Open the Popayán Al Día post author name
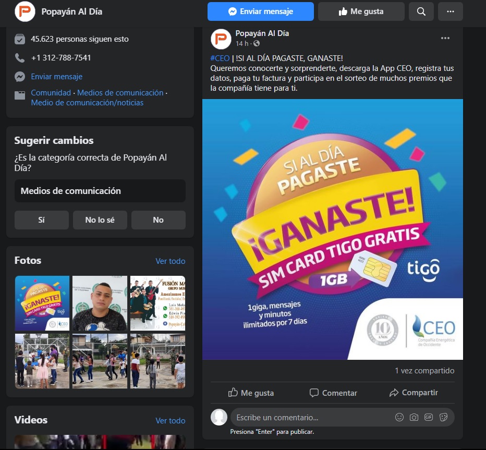 pyautogui.click(x=262, y=33)
